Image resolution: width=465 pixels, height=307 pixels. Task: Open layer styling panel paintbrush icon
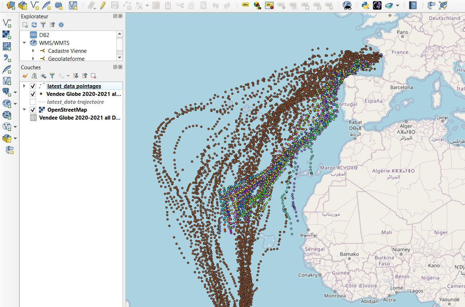tap(25, 76)
